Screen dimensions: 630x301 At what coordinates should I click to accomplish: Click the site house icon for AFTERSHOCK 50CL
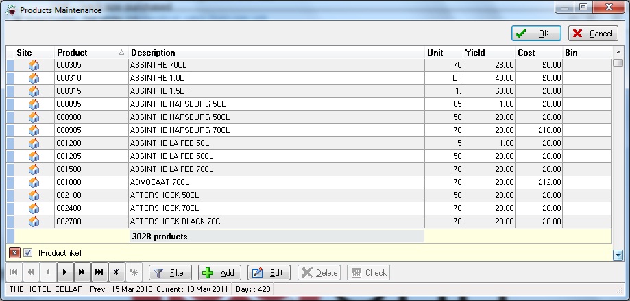(x=34, y=195)
